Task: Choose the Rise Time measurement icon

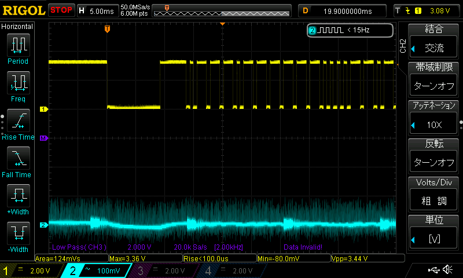Action: (18, 120)
